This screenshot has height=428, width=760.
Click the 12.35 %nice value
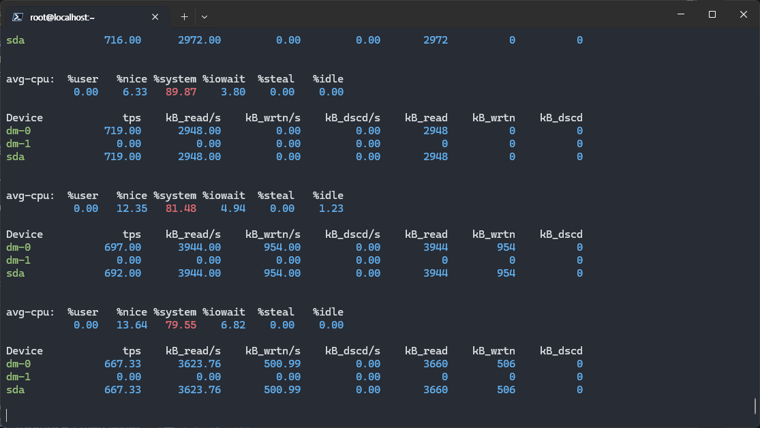click(132, 209)
